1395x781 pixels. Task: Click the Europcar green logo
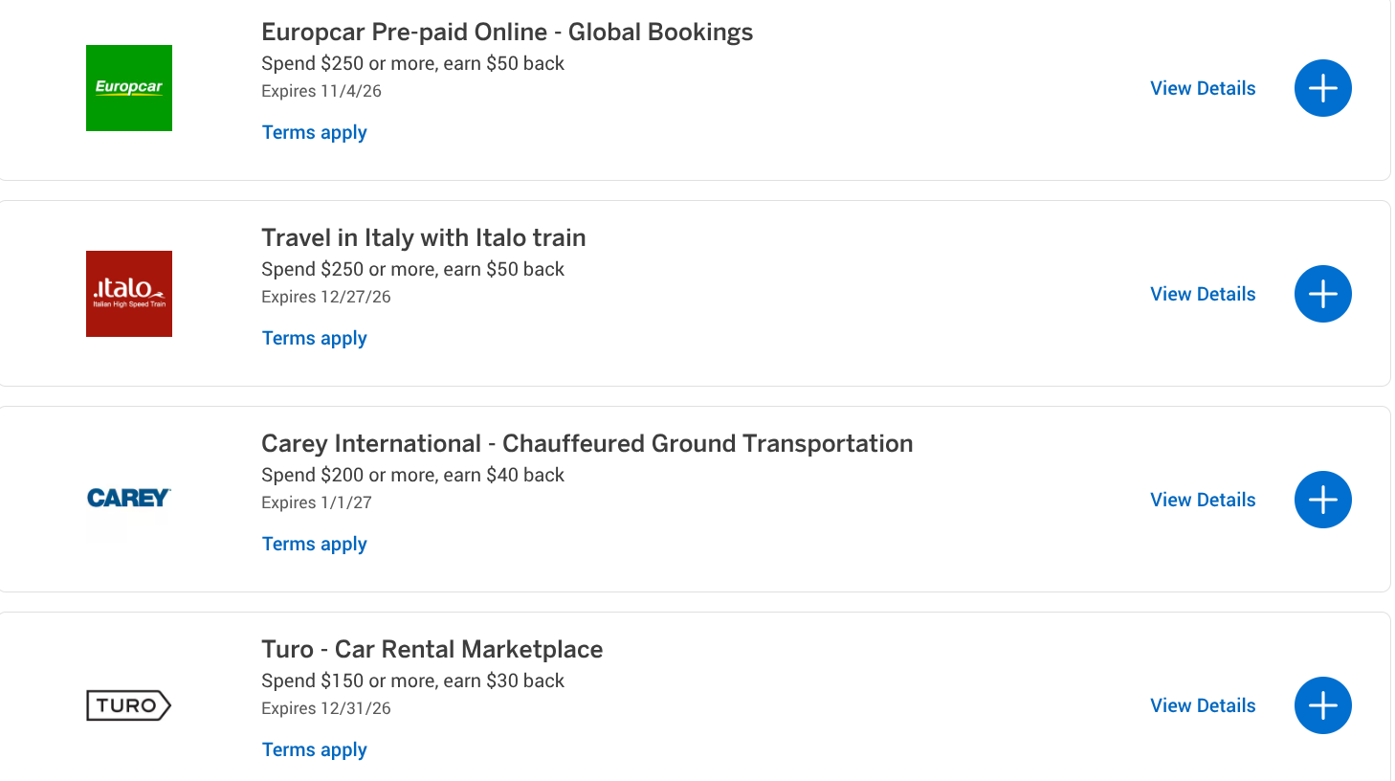129,88
